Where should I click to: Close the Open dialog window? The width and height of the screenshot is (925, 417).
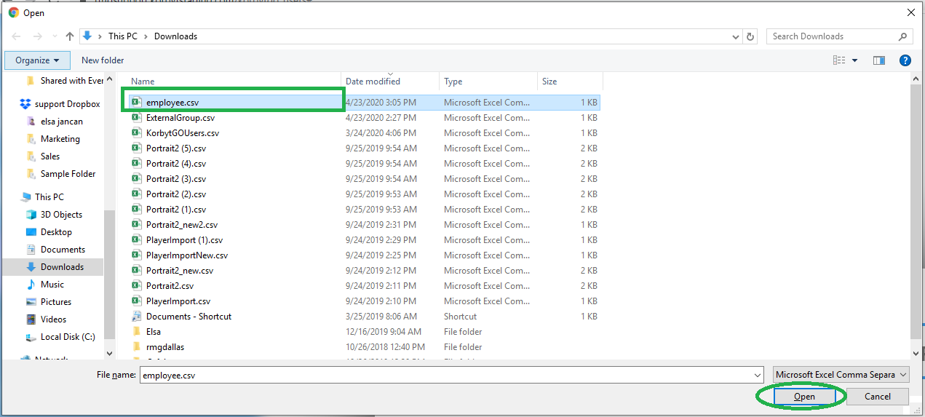910,12
